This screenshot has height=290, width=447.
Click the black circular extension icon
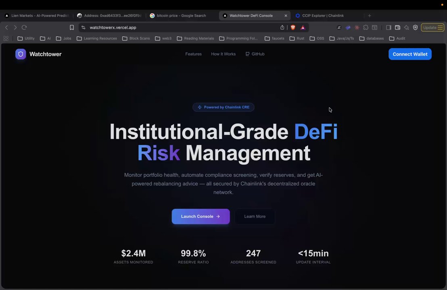click(339, 27)
